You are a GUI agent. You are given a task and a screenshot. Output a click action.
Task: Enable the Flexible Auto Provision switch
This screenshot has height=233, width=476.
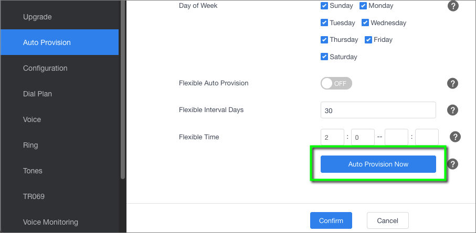click(x=336, y=83)
